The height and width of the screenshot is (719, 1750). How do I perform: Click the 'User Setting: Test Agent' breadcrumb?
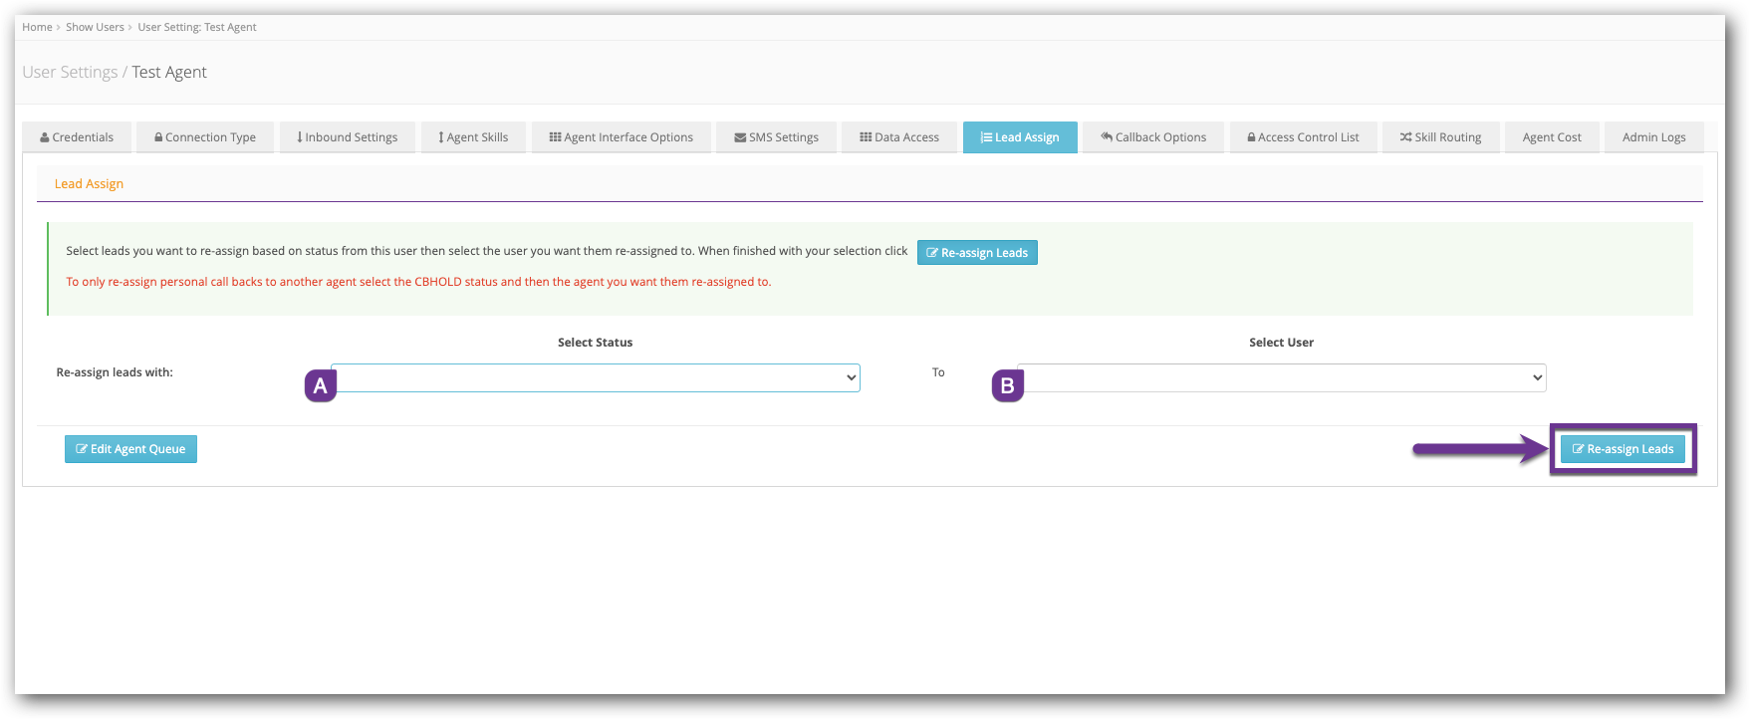(x=197, y=27)
